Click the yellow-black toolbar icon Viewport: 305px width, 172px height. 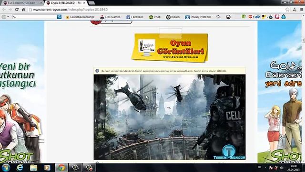[264, 17]
